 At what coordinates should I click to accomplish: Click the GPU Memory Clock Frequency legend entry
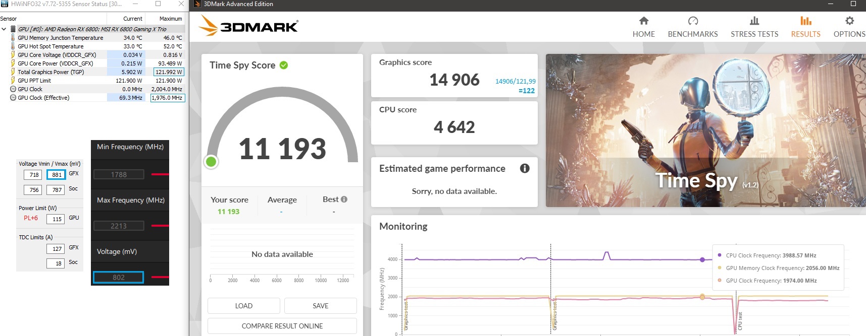[778, 268]
